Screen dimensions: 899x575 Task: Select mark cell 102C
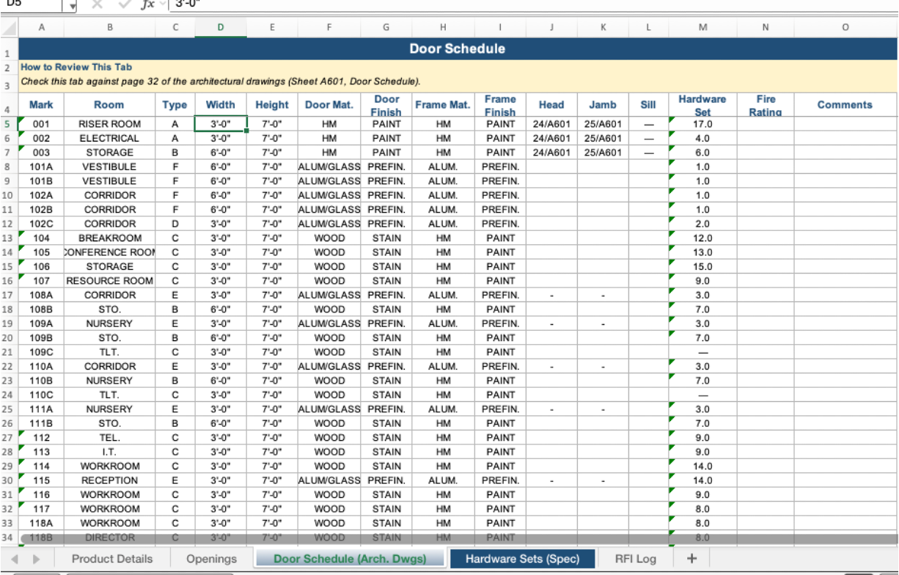(41, 224)
